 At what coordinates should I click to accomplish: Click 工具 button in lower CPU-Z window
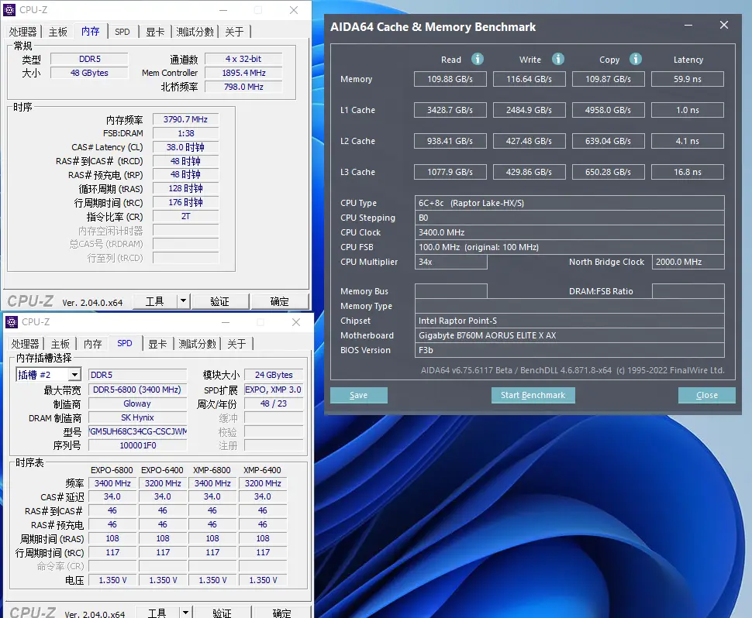pos(157,613)
